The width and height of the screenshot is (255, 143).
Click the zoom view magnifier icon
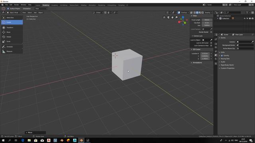(x=177, y=17)
